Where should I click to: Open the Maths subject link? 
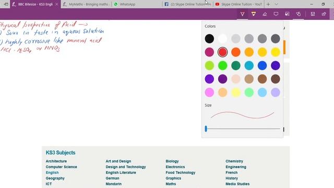[171, 184]
